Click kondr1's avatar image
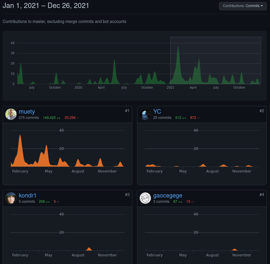Screen dimensions: 270x264 point(11,198)
